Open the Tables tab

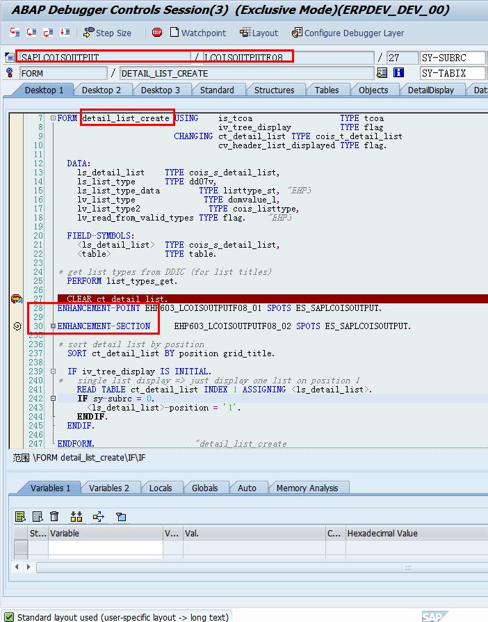click(327, 90)
